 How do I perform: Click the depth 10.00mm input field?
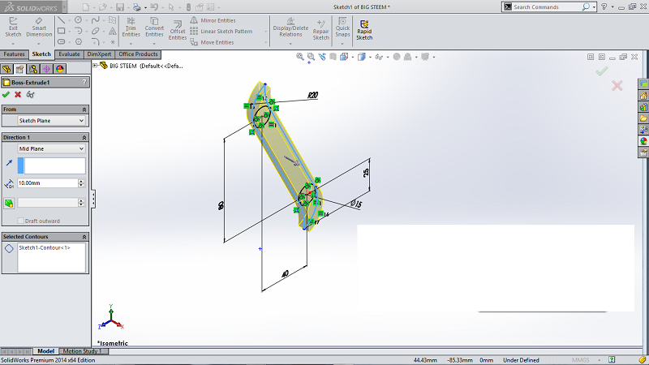pyautogui.click(x=48, y=183)
